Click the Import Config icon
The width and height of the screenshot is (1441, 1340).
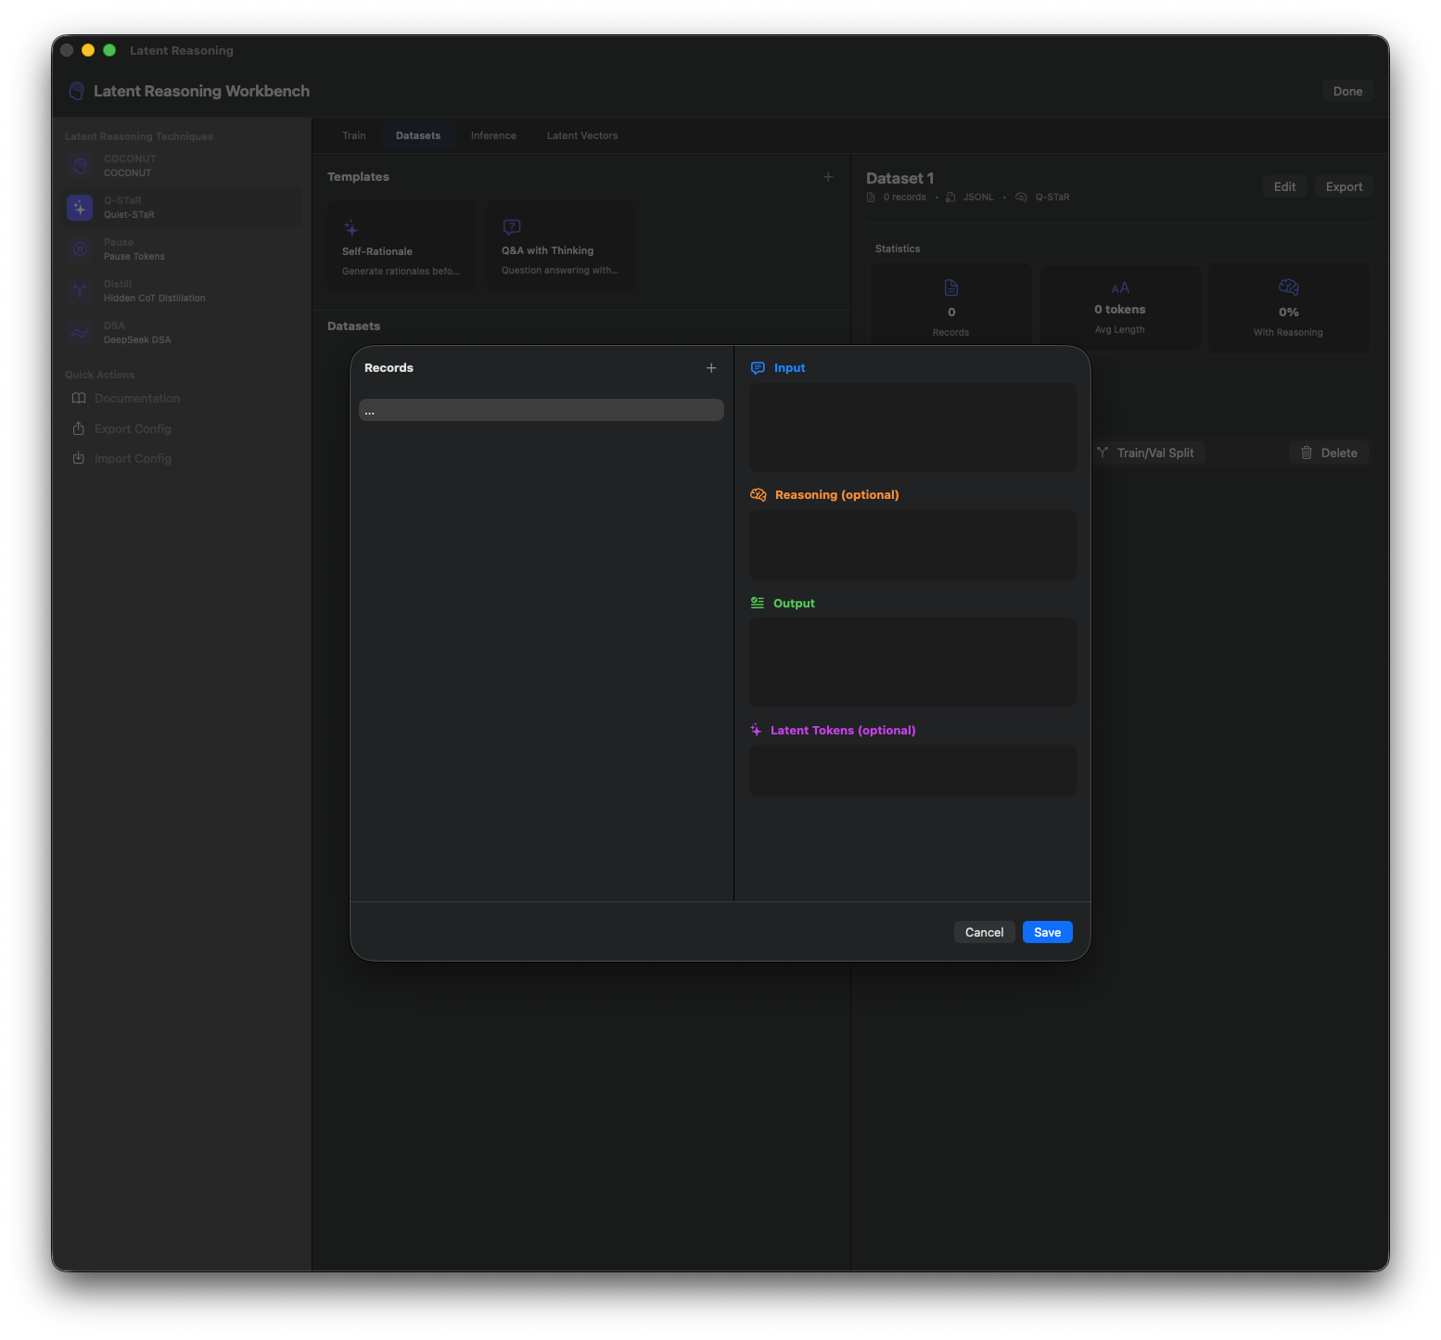(x=80, y=457)
